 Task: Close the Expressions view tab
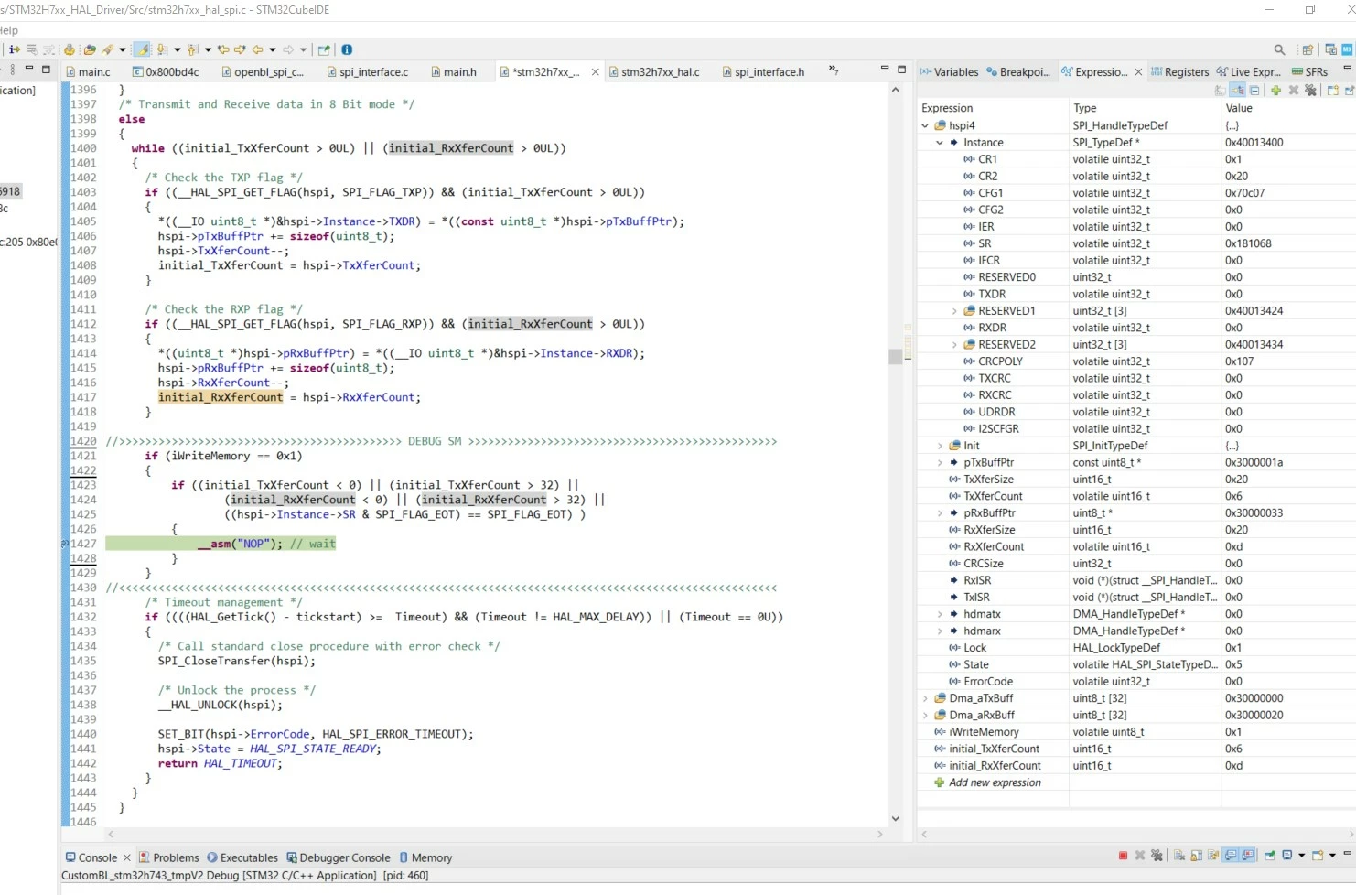pyautogui.click(x=1138, y=71)
